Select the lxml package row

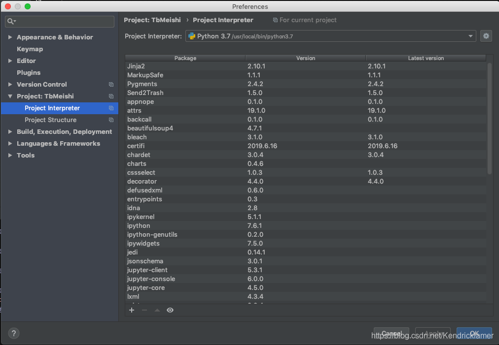tap(306, 297)
